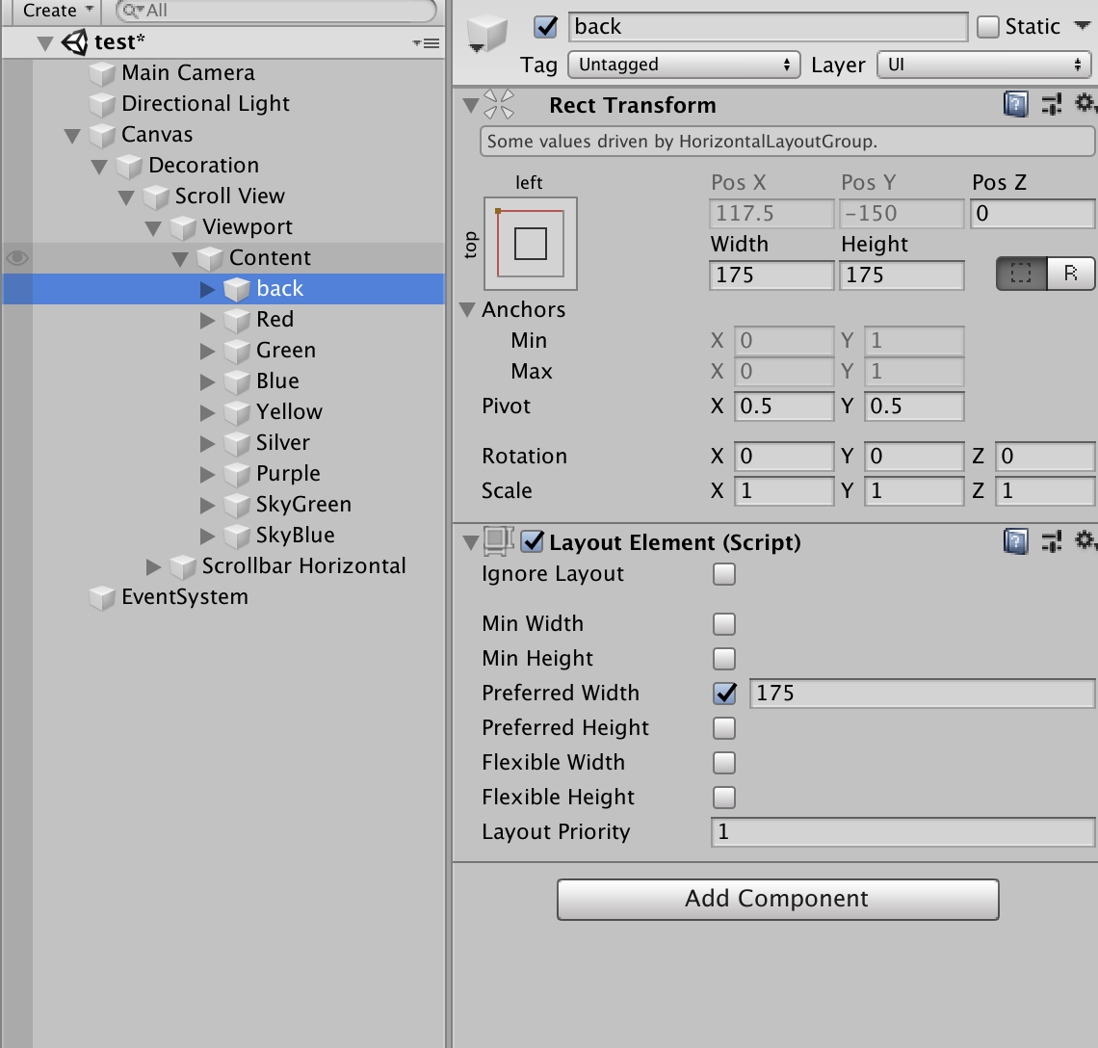Disable the Layout Element component checkbox
This screenshot has height=1048, width=1098.
(533, 541)
